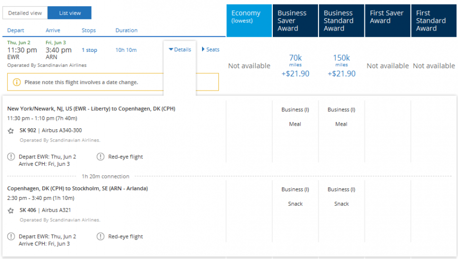Image resolution: width=458 pixels, height=259 pixels.
Task: Switch to Detailed view
Action: [x=25, y=13]
